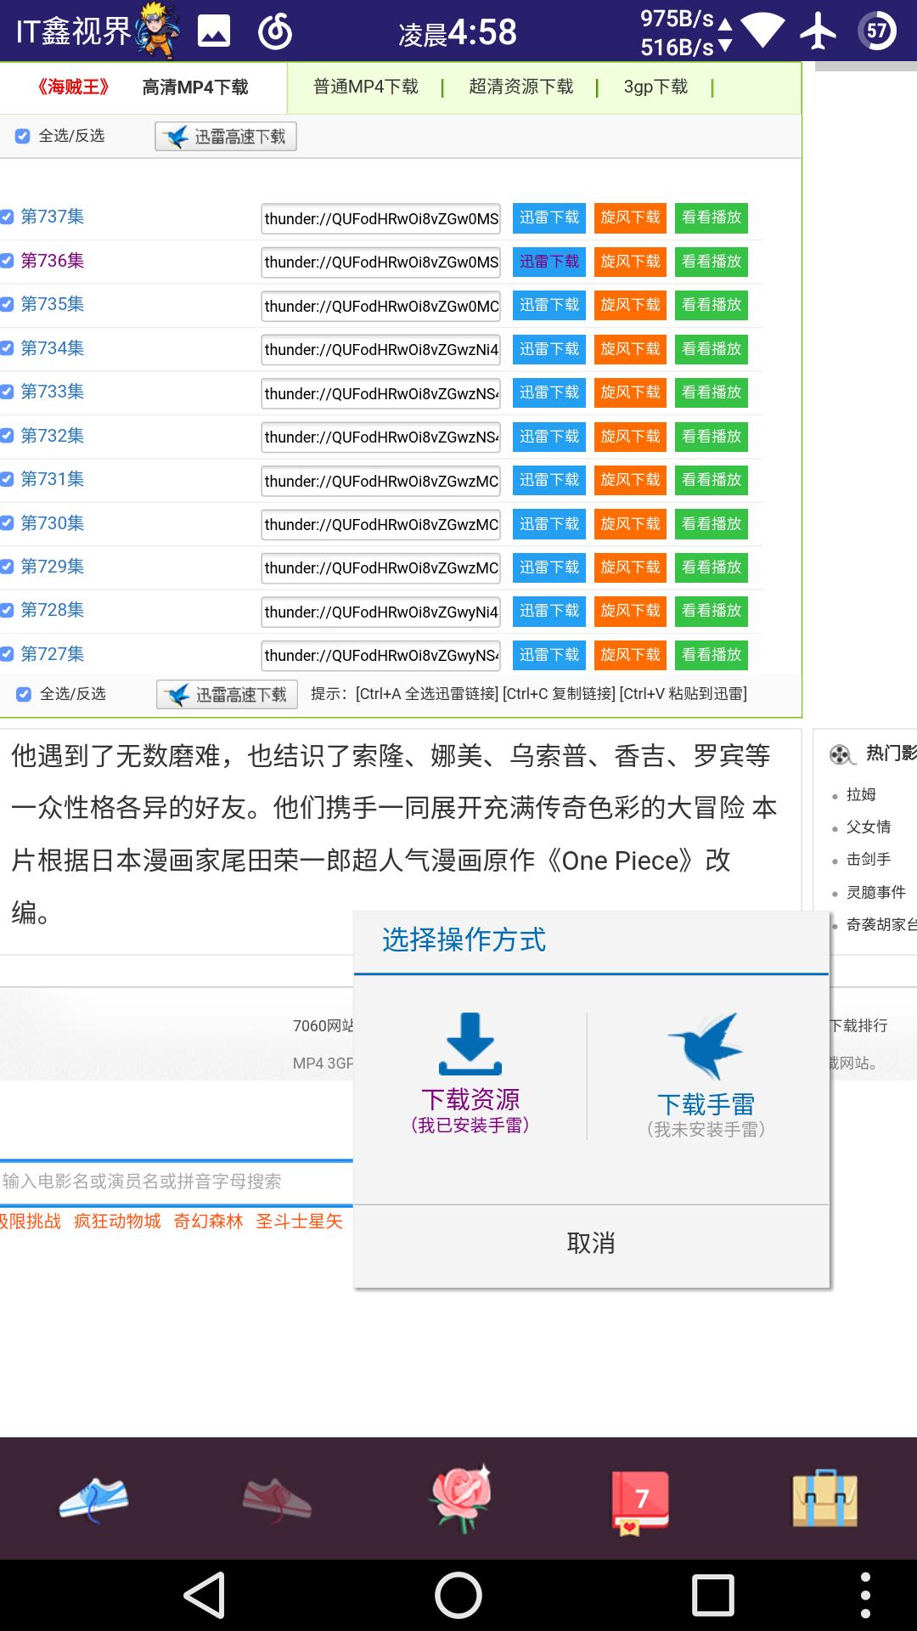Open the 奇幻森林 search suggestion
This screenshot has height=1631, width=917.
pos(209,1222)
